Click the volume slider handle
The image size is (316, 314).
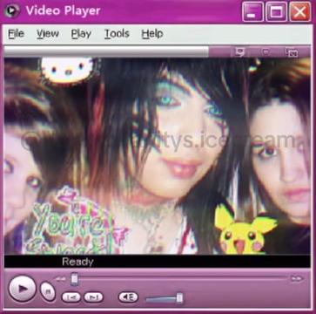point(179,298)
